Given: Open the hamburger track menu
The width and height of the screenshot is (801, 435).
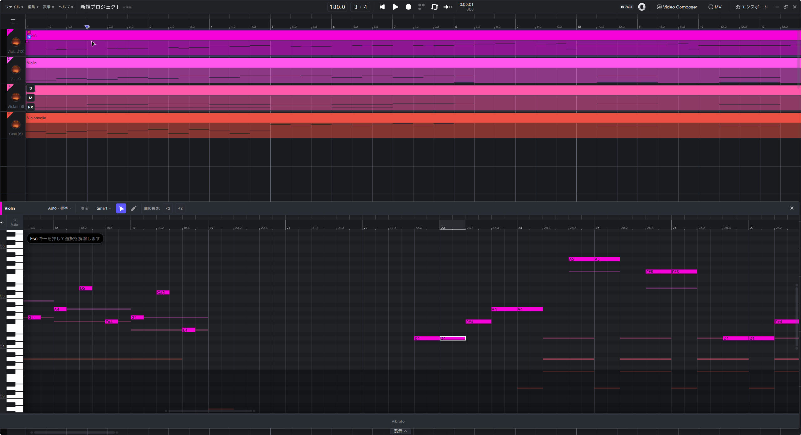Looking at the screenshot, I should coord(13,22).
